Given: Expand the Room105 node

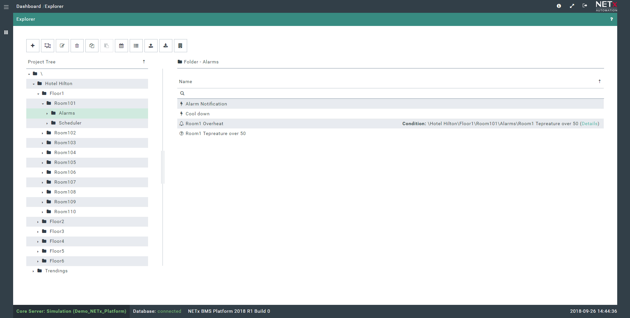Looking at the screenshot, I should coord(42,163).
